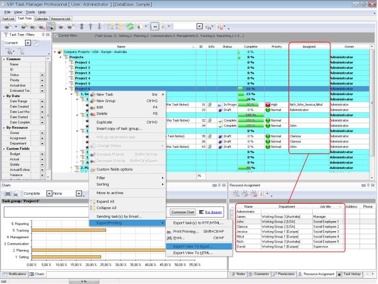Viewport: 378px width, 284px height.
Task: Click the Tracking bar in the chart
Action: [x=68, y=230]
